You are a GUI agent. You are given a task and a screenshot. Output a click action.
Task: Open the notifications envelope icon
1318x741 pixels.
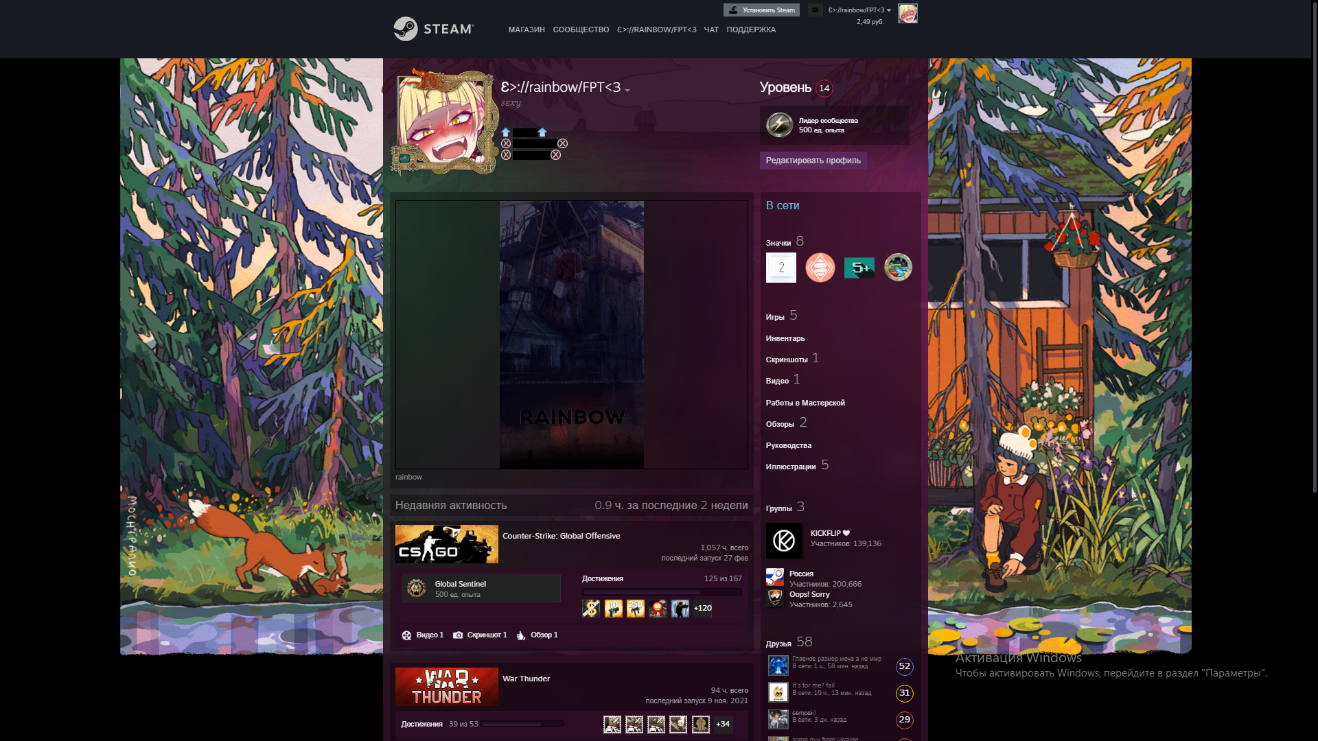pos(815,10)
